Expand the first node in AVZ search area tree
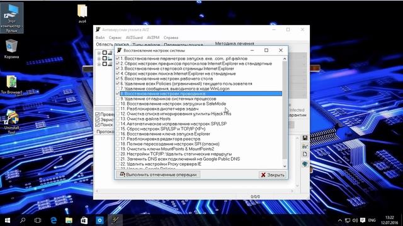The width and height of the screenshot is (403, 226). coord(99,53)
